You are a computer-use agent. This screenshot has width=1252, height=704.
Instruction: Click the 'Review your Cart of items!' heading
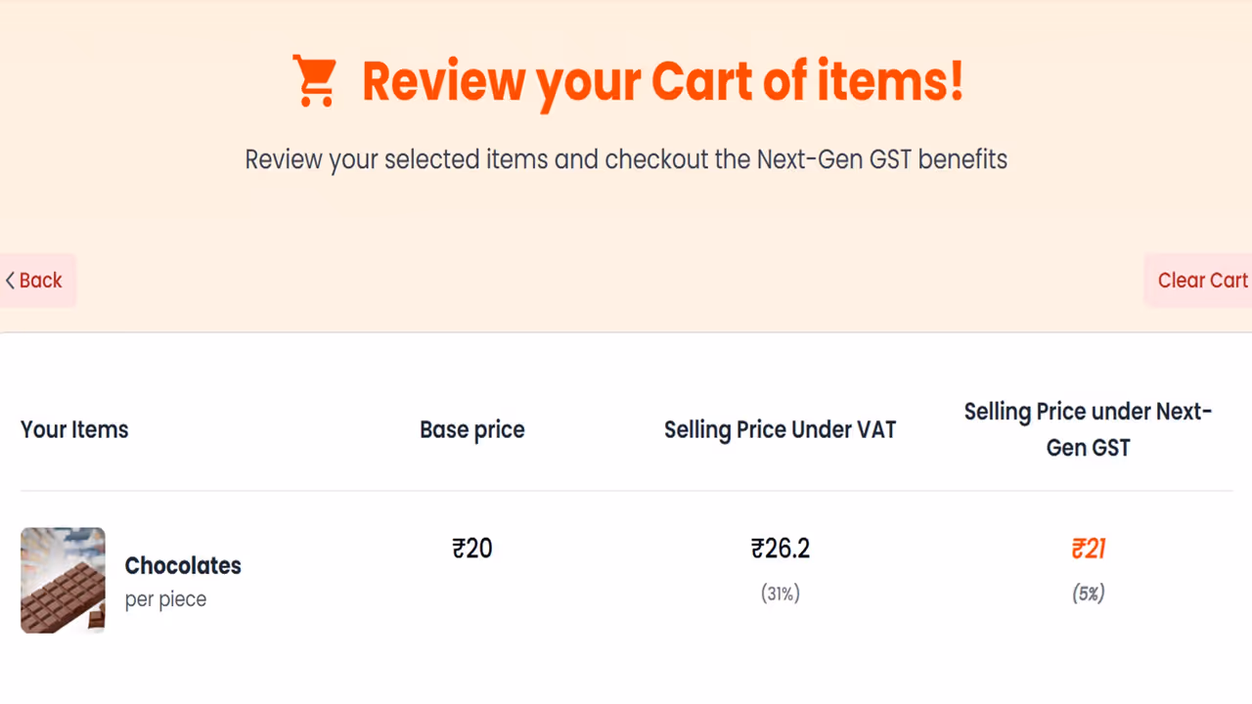tap(662, 81)
